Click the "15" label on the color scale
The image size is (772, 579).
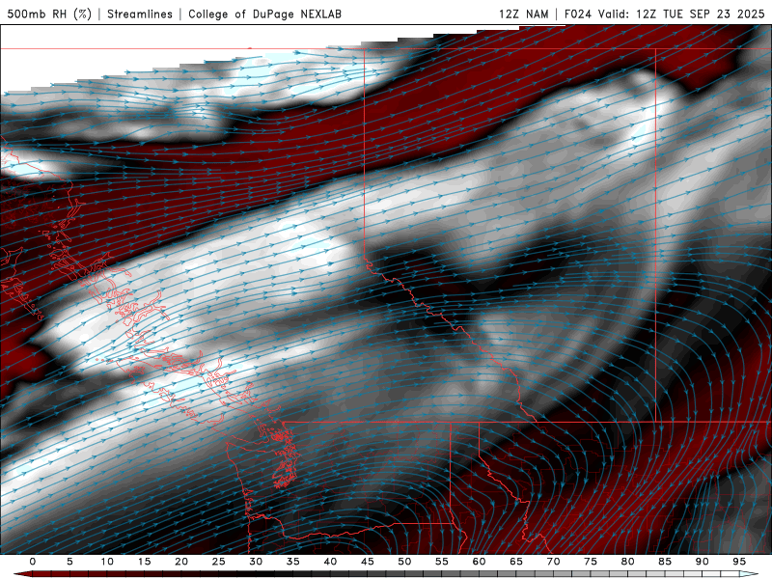[x=144, y=562]
